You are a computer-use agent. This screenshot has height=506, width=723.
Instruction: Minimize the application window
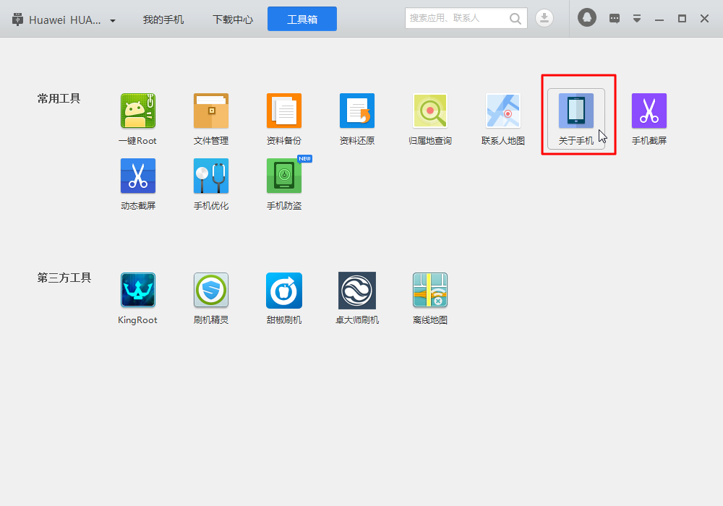click(x=659, y=19)
